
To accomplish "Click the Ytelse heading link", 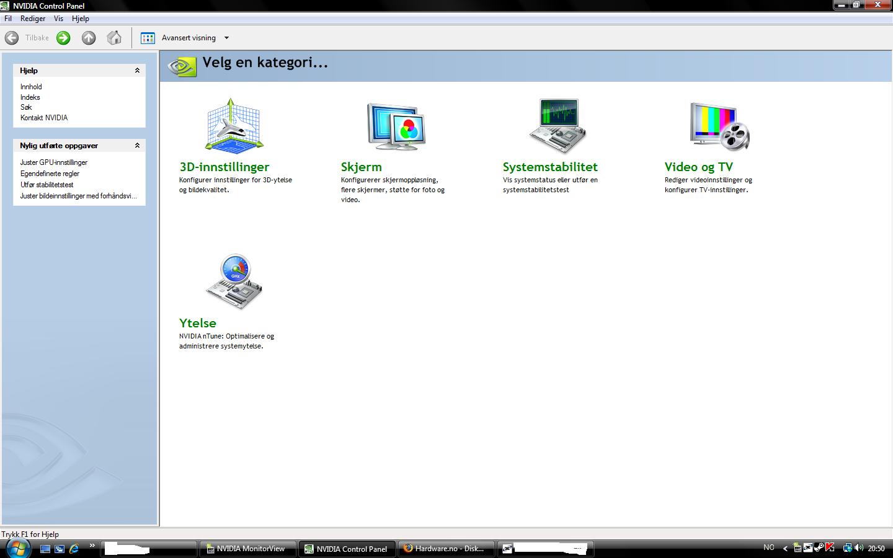I will click(198, 323).
